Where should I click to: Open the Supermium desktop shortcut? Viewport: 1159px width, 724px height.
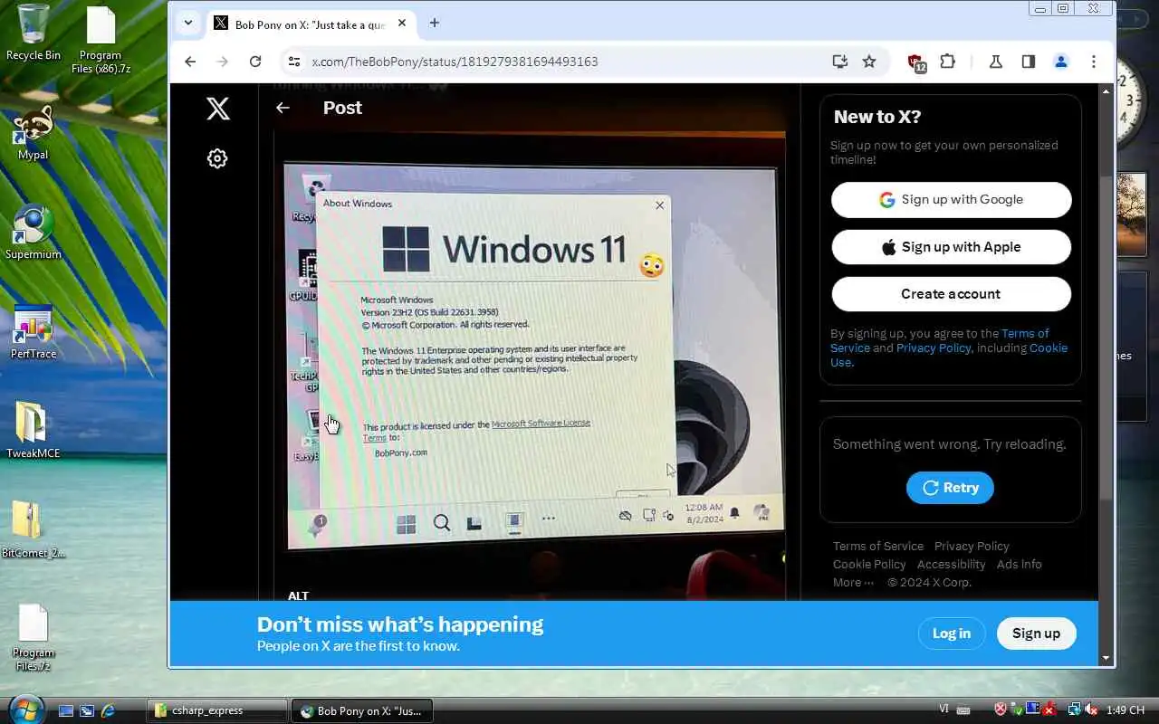click(x=34, y=233)
